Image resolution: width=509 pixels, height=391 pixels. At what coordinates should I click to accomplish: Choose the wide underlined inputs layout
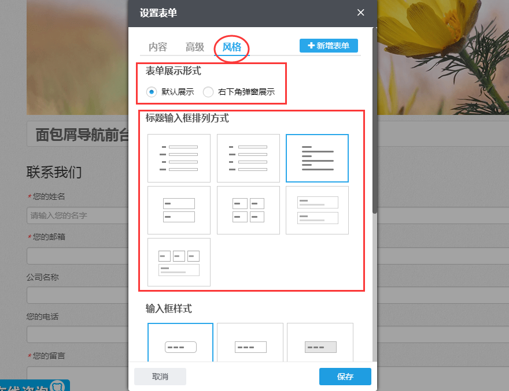coord(317,210)
